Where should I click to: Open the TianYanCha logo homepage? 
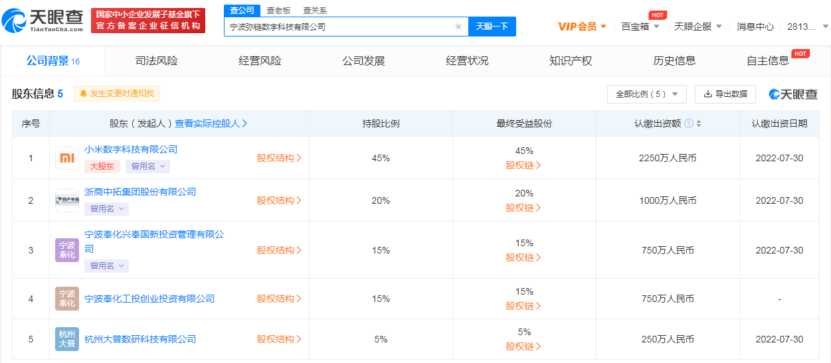click(43, 20)
